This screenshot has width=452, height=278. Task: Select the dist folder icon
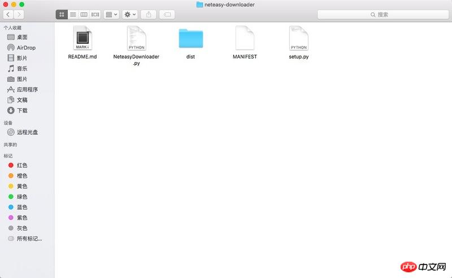tap(190, 38)
